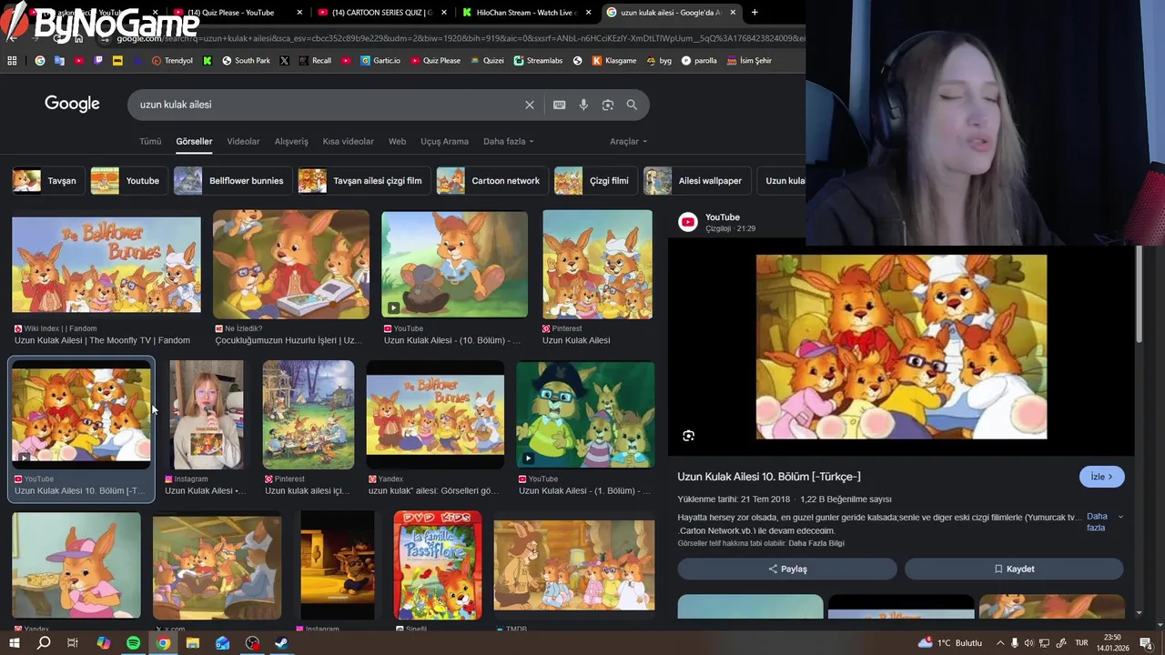Open the Streamlabs bookmark
The width and height of the screenshot is (1165, 655).
(x=538, y=61)
